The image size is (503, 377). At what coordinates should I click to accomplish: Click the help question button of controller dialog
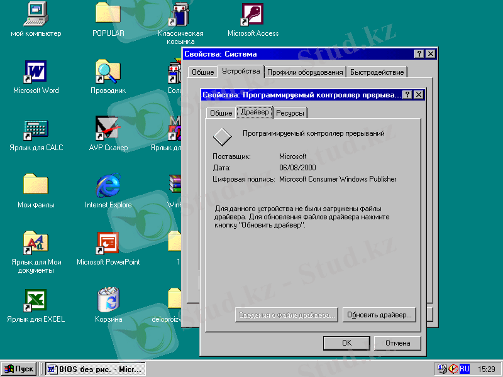point(407,95)
